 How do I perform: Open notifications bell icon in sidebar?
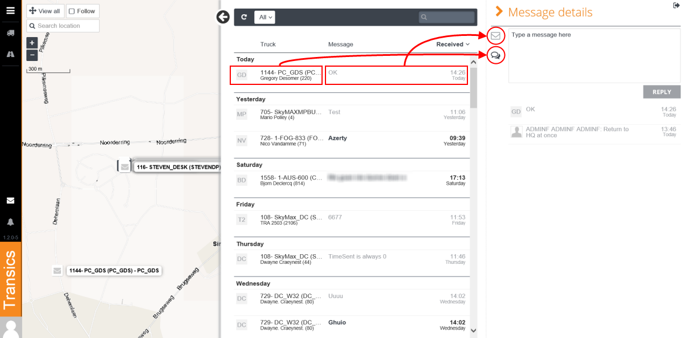(10, 222)
